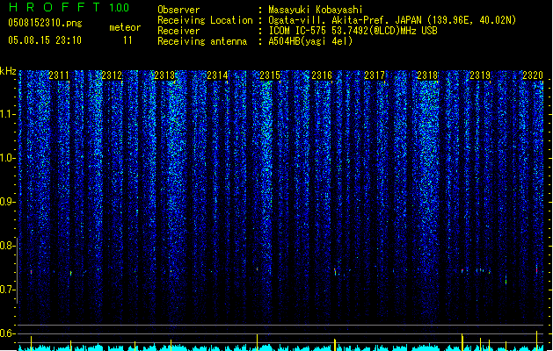Click the meteor count 11

click(x=127, y=40)
